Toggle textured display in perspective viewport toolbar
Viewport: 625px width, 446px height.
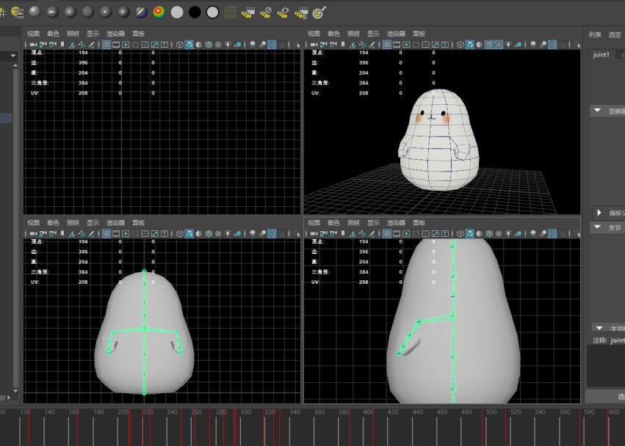[x=499, y=45]
